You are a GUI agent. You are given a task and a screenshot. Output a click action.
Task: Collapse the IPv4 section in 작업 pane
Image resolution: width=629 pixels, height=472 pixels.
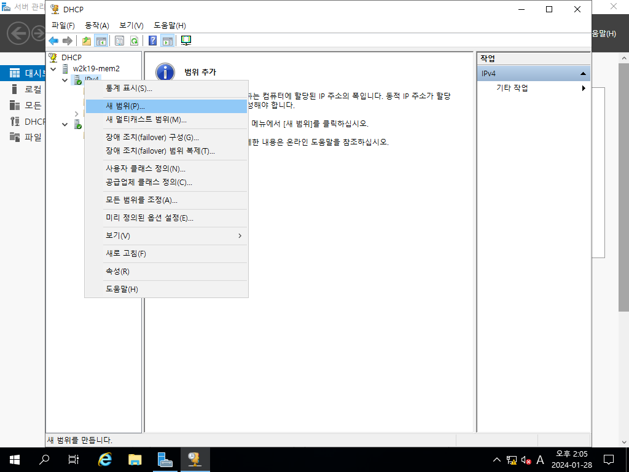coord(583,74)
